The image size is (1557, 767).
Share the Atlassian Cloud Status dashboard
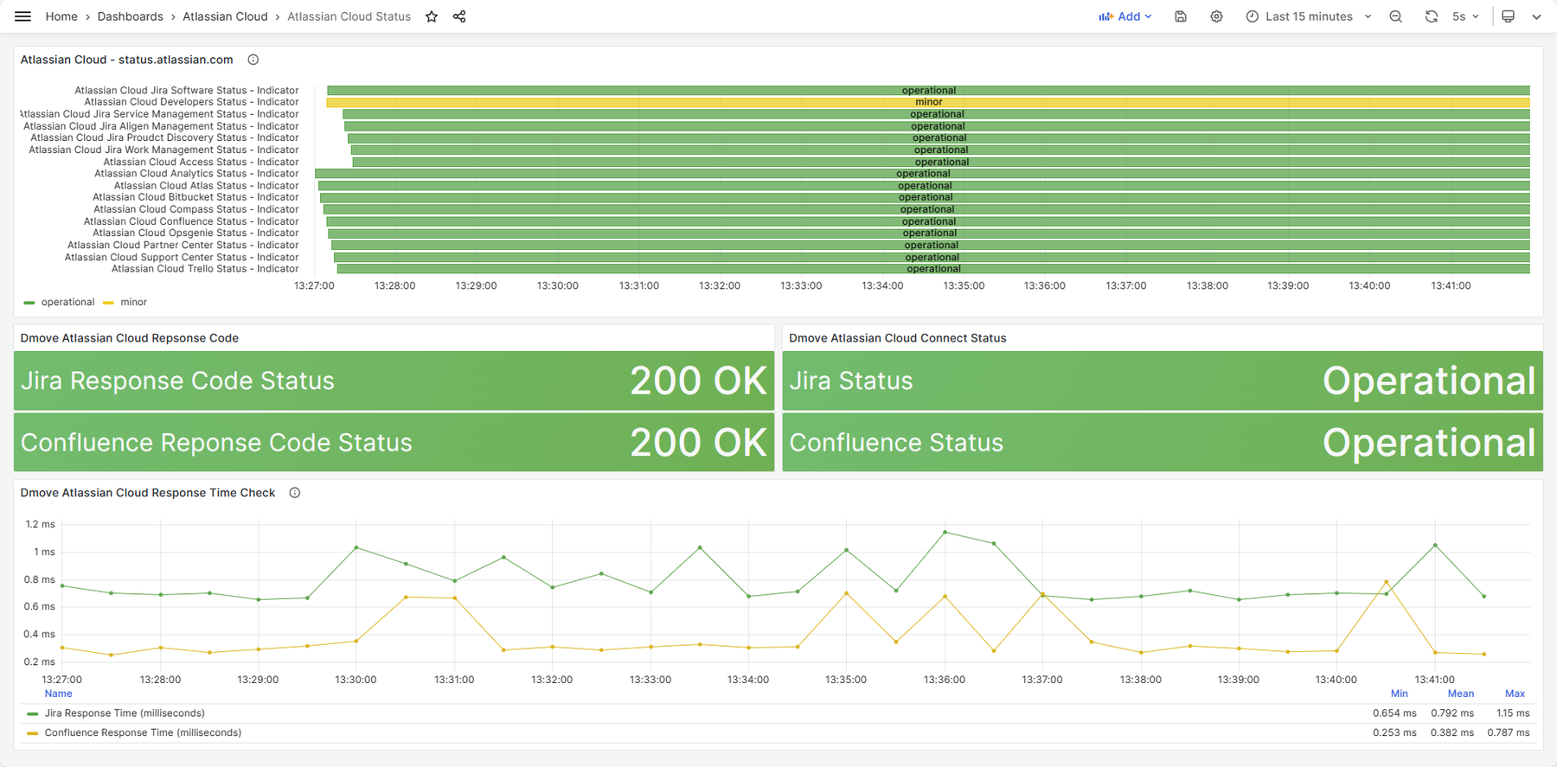coord(459,16)
